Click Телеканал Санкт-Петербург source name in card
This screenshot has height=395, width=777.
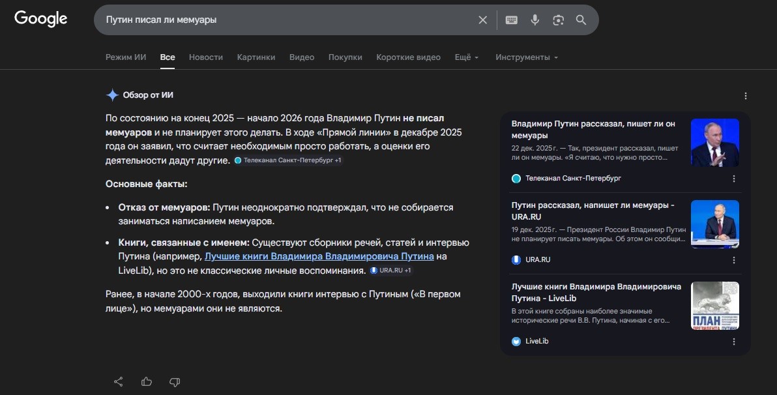tap(574, 178)
